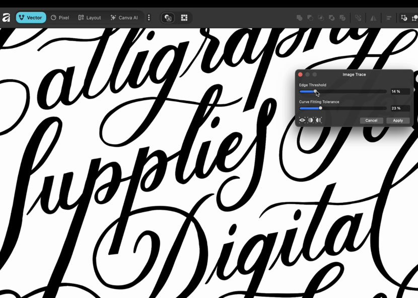Viewport: 418px width, 298px height.
Task: Click the Affinity app logo
Action: [x=6, y=18]
